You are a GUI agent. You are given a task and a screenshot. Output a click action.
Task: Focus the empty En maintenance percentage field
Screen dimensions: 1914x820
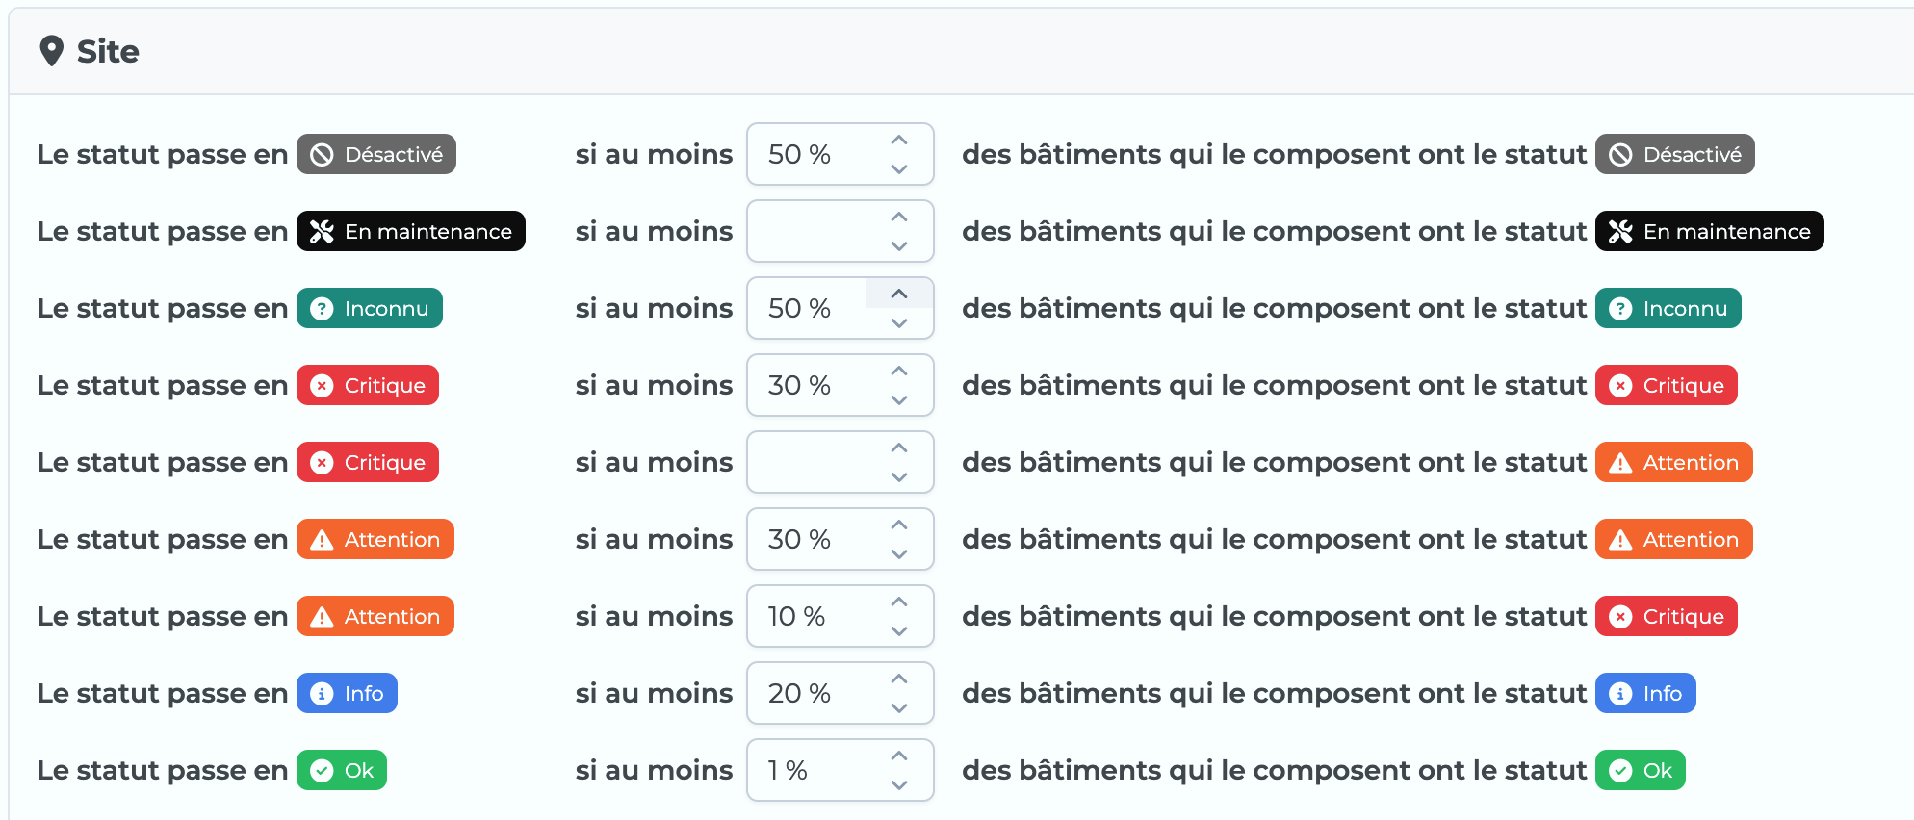tap(840, 231)
